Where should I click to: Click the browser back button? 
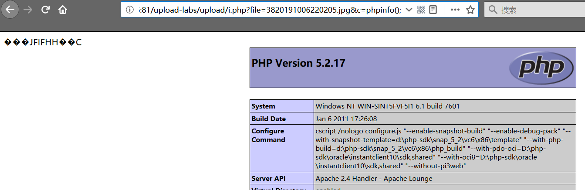tap(10, 10)
